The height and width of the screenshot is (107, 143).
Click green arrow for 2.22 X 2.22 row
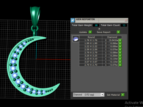pos(120,46)
